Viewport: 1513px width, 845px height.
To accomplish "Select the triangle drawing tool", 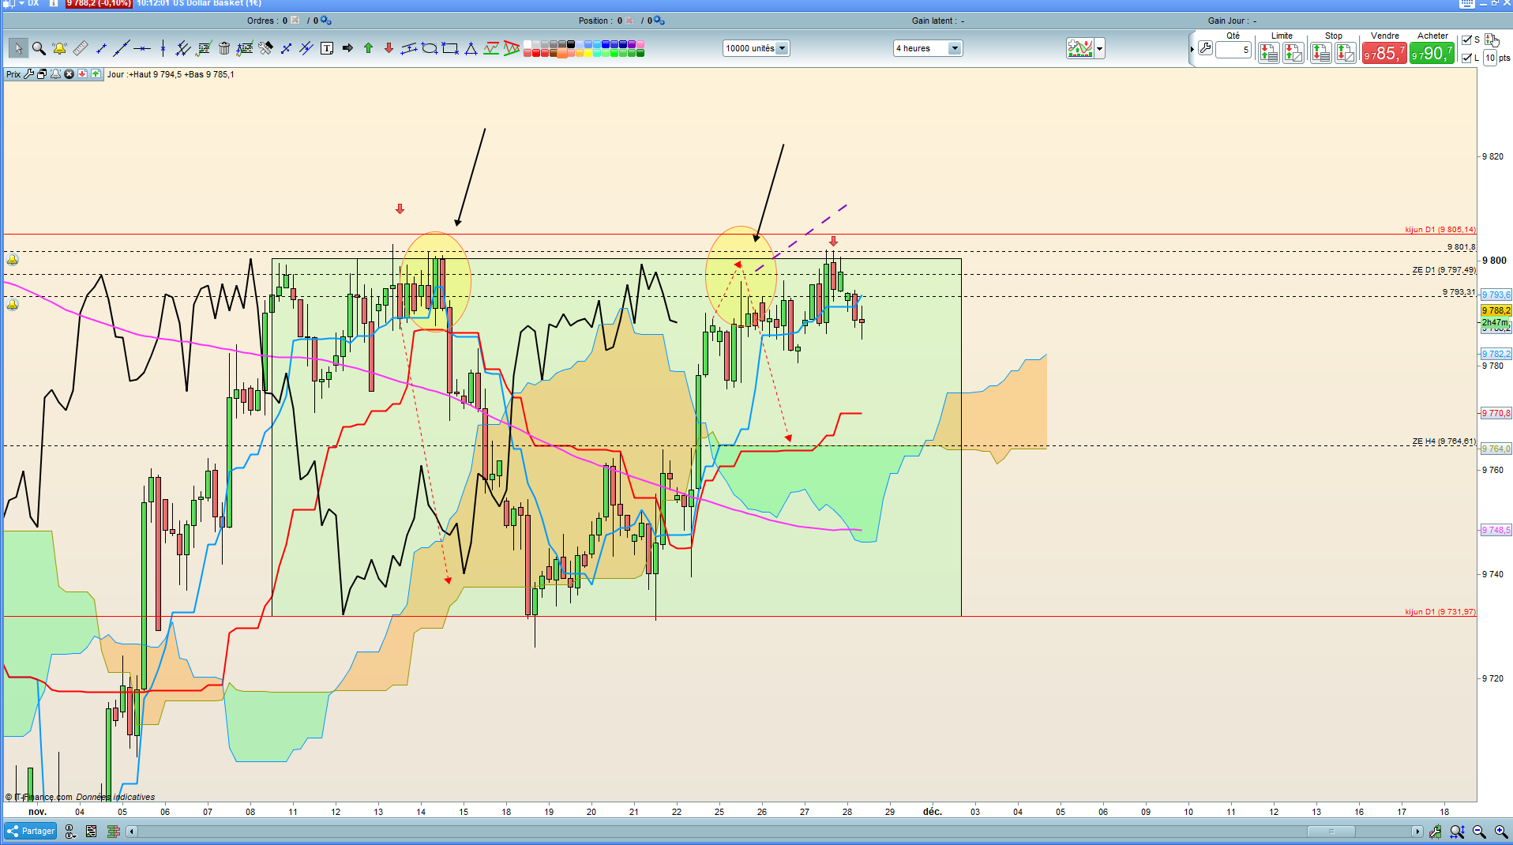I will point(471,49).
